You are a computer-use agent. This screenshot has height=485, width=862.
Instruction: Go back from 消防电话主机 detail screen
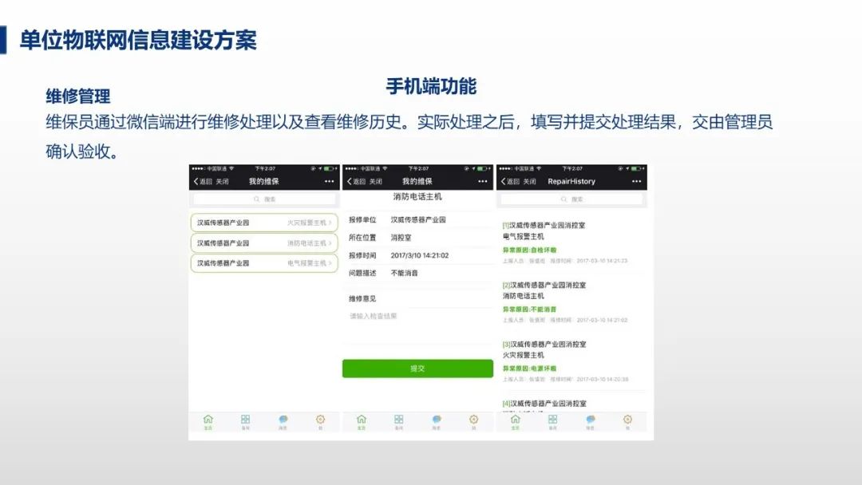(x=356, y=181)
